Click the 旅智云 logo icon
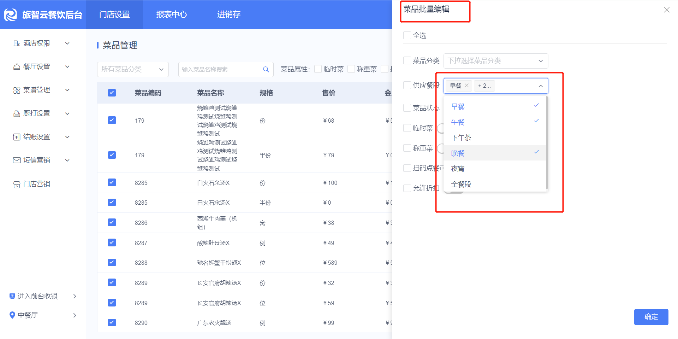 [x=10, y=14]
